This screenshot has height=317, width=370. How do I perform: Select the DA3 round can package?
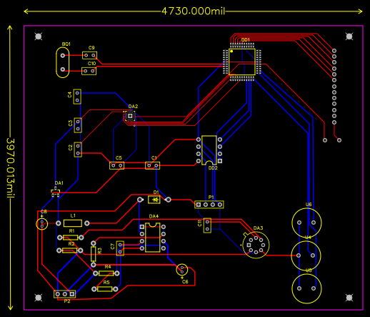[256, 245]
